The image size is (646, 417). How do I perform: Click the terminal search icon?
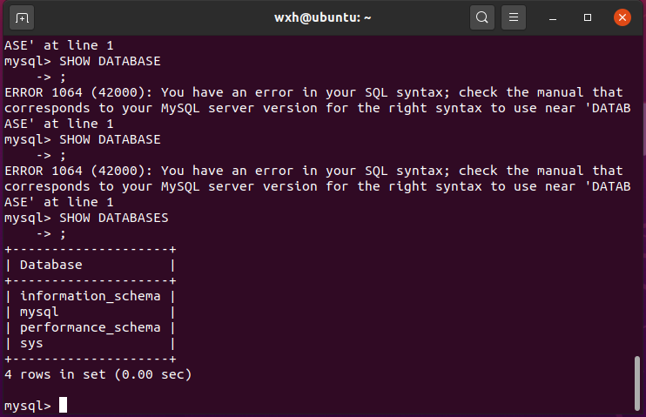(x=481, y=17)
